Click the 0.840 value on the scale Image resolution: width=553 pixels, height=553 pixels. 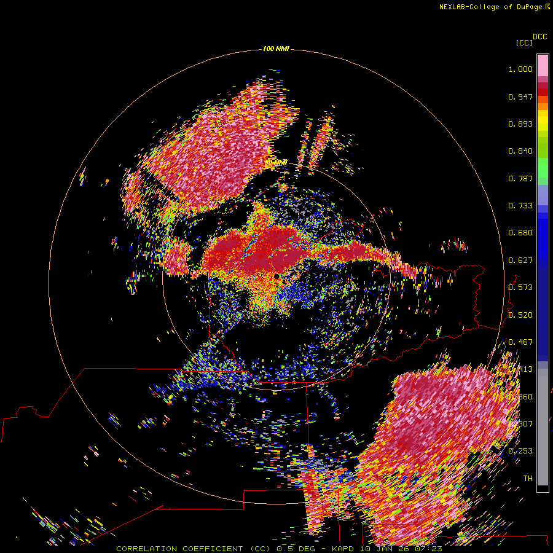point(520,151)
